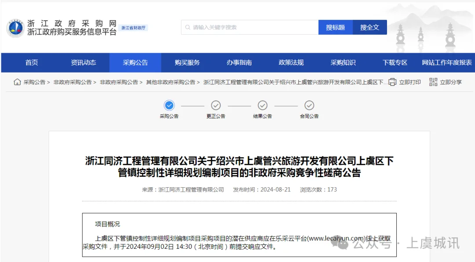
Task: Click the 搜标题 search button
Action: coord(335,27)
